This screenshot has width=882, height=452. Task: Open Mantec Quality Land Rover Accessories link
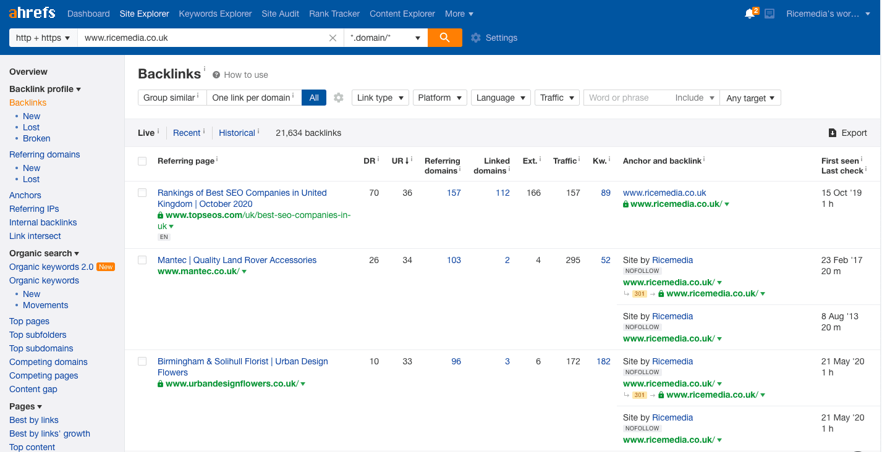coord(237,260)
